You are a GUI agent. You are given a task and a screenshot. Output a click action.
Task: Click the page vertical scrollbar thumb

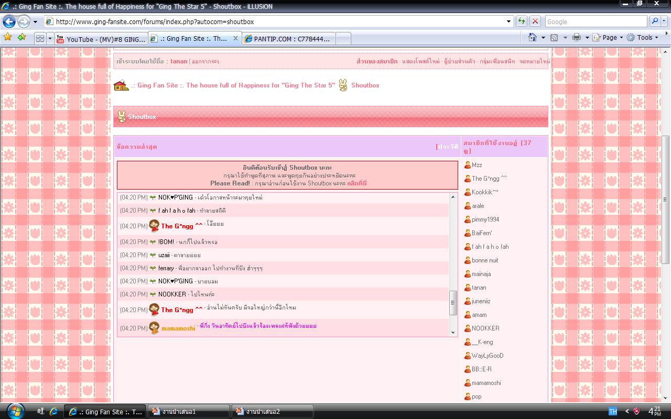click(x=665, y=199)
